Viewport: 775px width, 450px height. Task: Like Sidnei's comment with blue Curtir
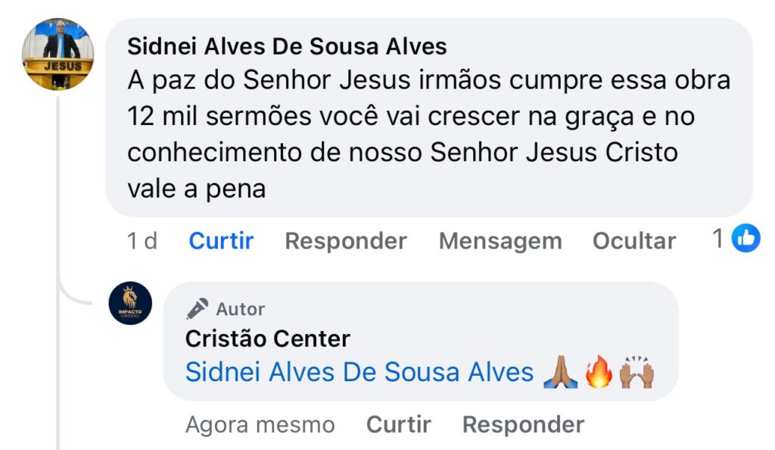221,241
